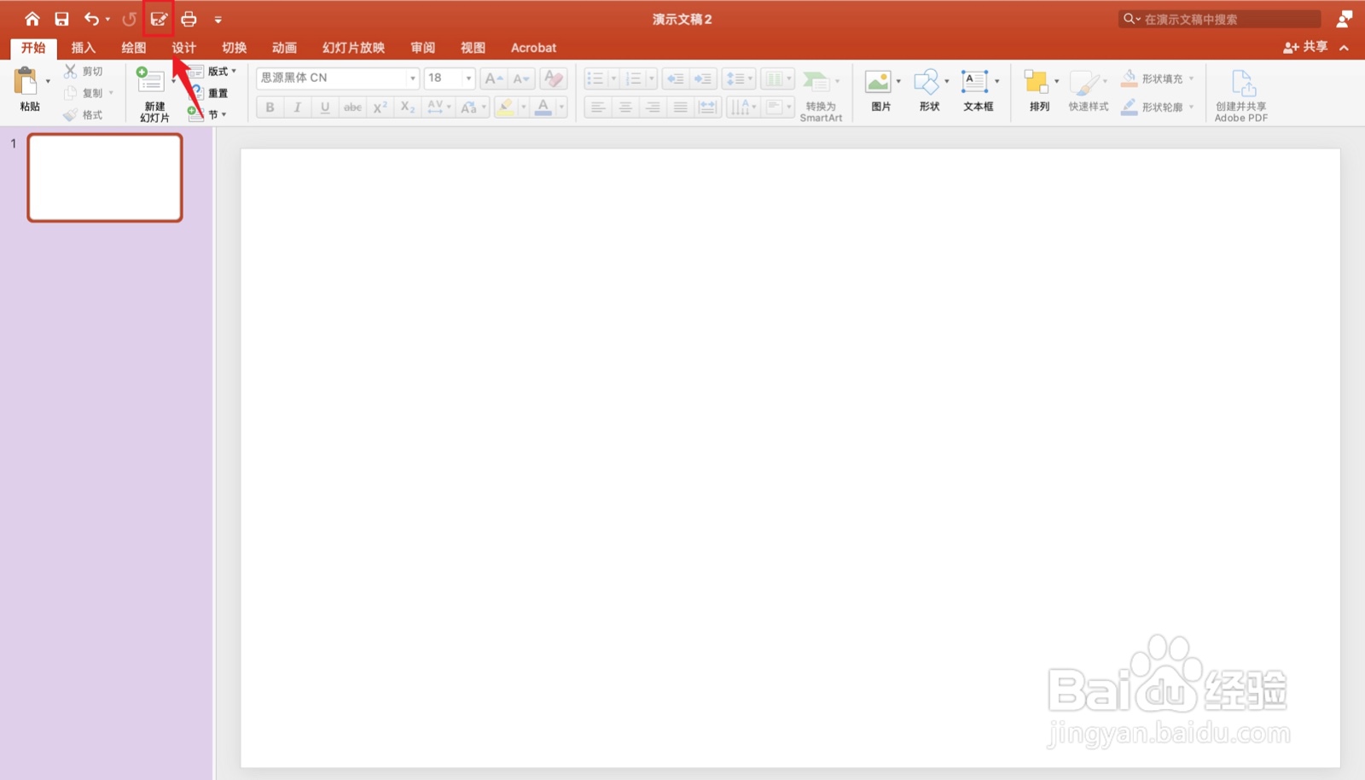Image resolution: width=1365 pixels, height=780 pixels.
Task: Toggle italic formatting I
Action: point(297,107)
